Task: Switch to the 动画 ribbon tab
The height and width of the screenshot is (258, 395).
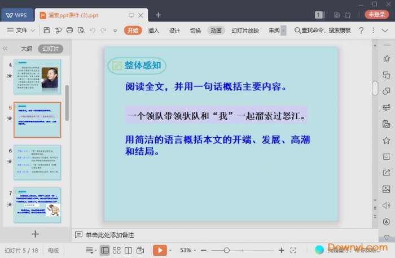Action: tap(216, 30)
